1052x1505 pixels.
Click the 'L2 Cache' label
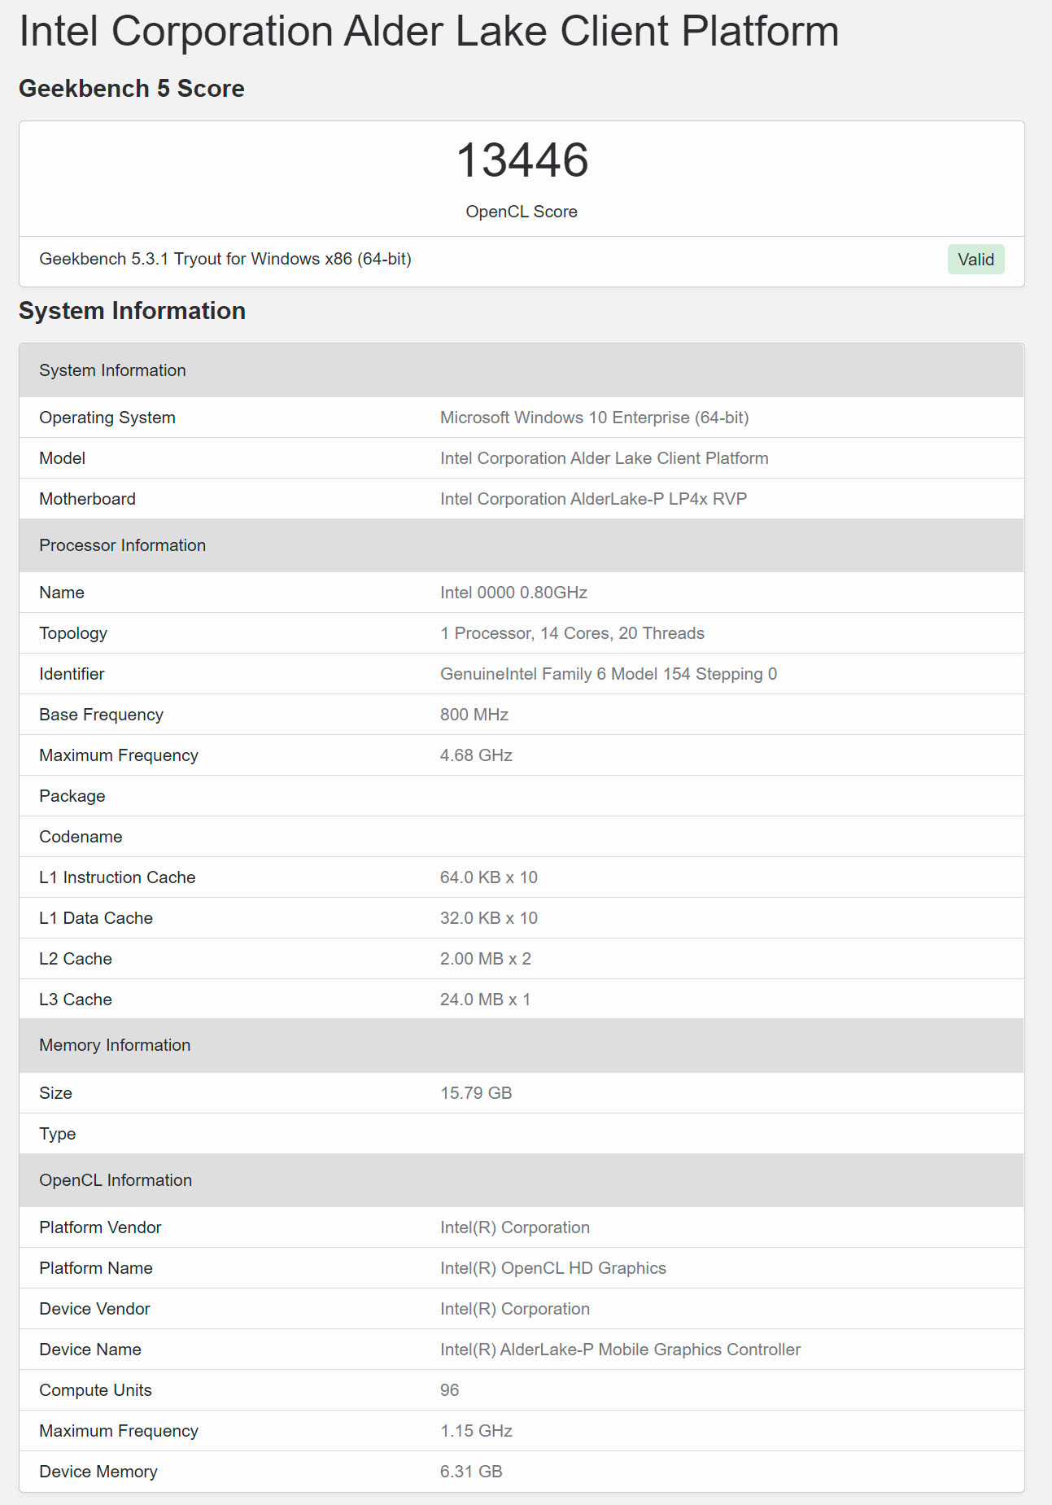point(76,959)
